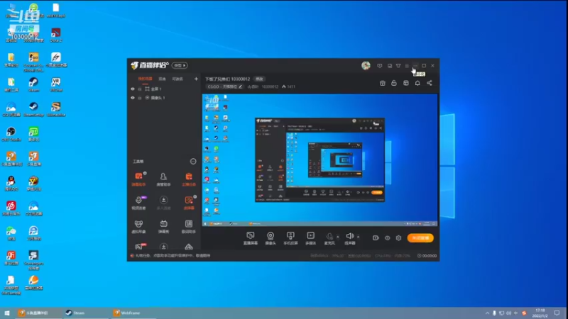Select the OBS Studio desktop icon
The image size is (568, 319).
coord(11,134)
